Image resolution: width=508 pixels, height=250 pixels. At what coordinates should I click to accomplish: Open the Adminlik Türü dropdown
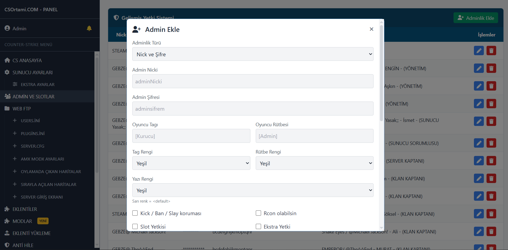[253, 54]
